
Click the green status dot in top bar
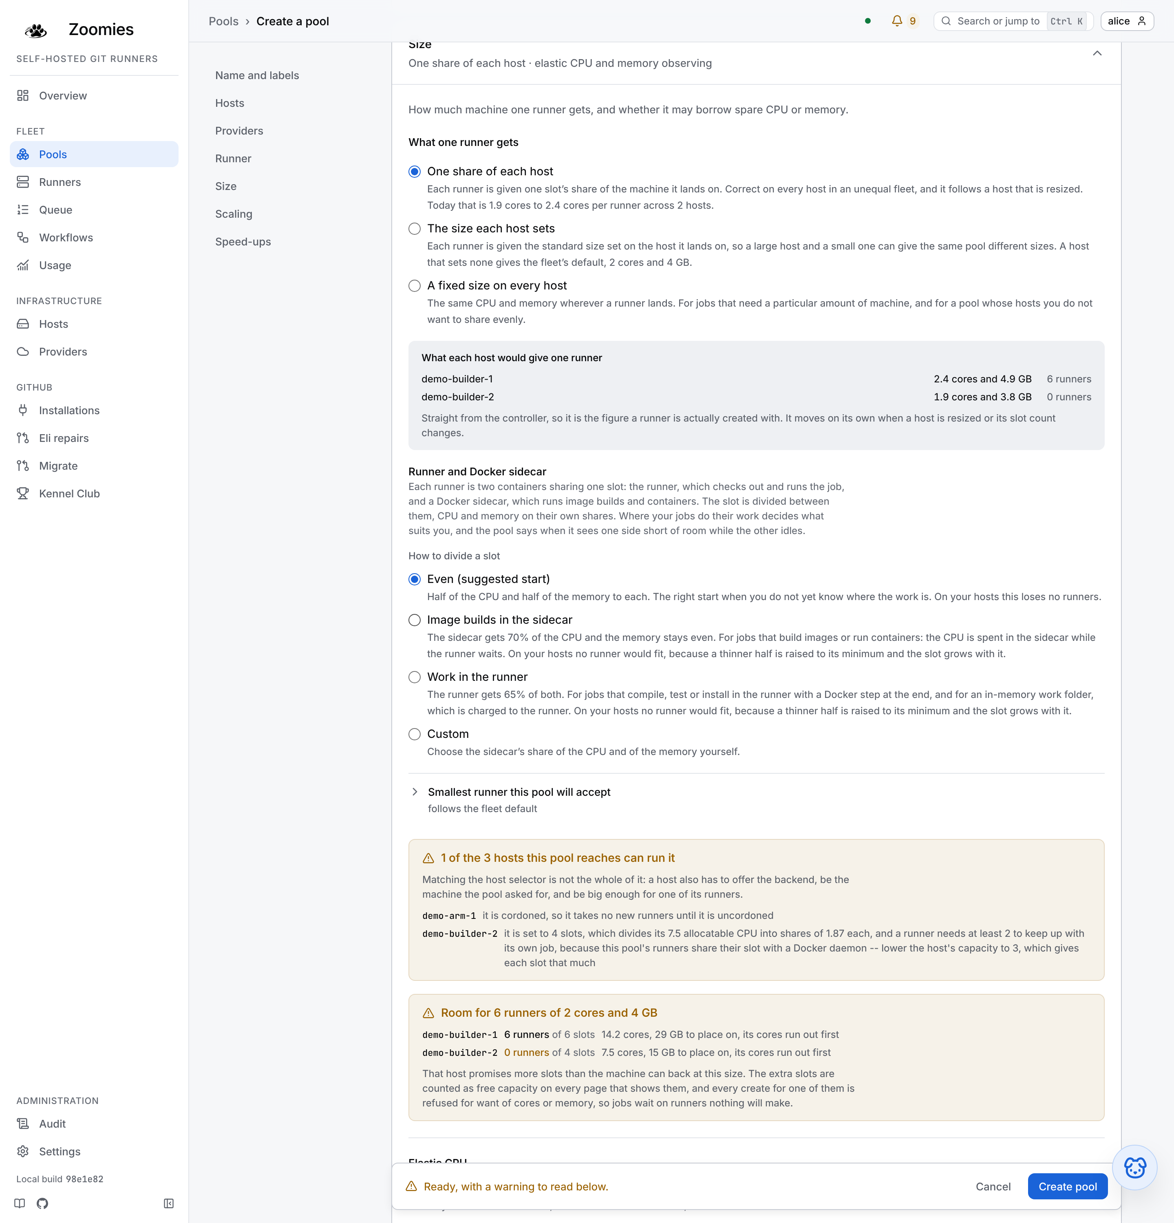pos(868,21)
